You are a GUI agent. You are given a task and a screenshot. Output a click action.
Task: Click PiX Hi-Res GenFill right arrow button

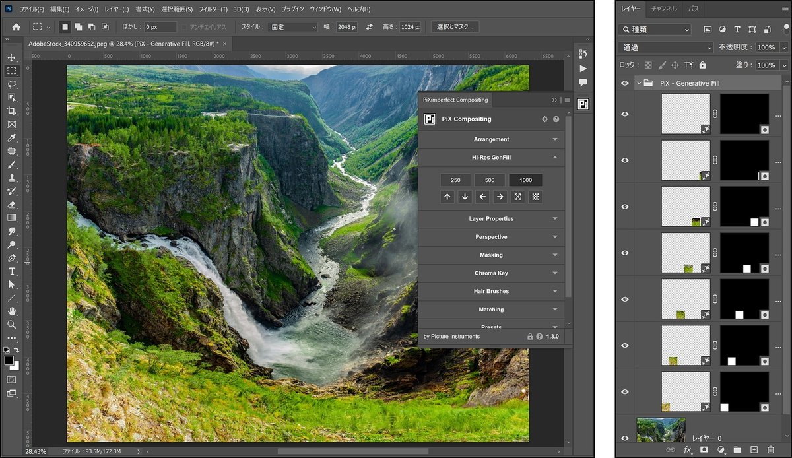coord(500,197)
